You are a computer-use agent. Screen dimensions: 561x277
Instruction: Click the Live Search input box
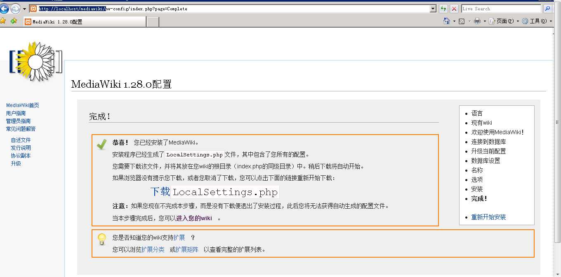(501, 9)
